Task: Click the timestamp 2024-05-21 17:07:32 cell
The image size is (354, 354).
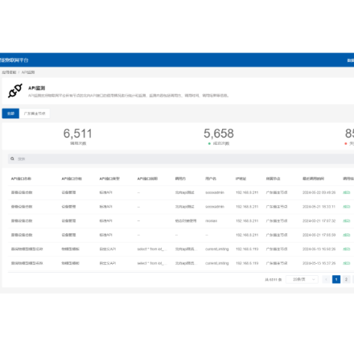Action: click(x=319, y=221)
